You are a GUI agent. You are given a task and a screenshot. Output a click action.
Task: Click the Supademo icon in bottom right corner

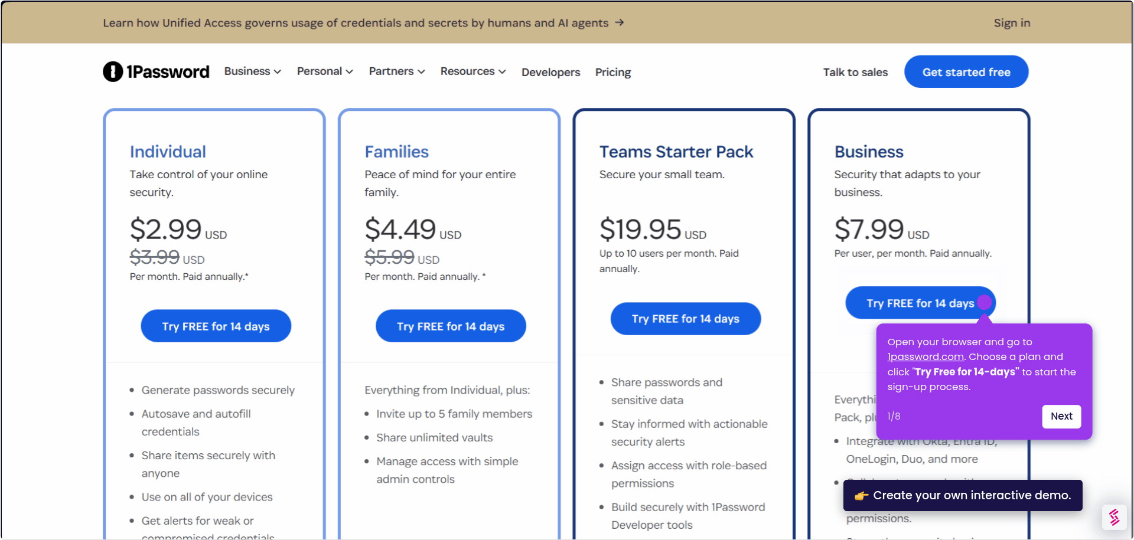[1115, 517]
